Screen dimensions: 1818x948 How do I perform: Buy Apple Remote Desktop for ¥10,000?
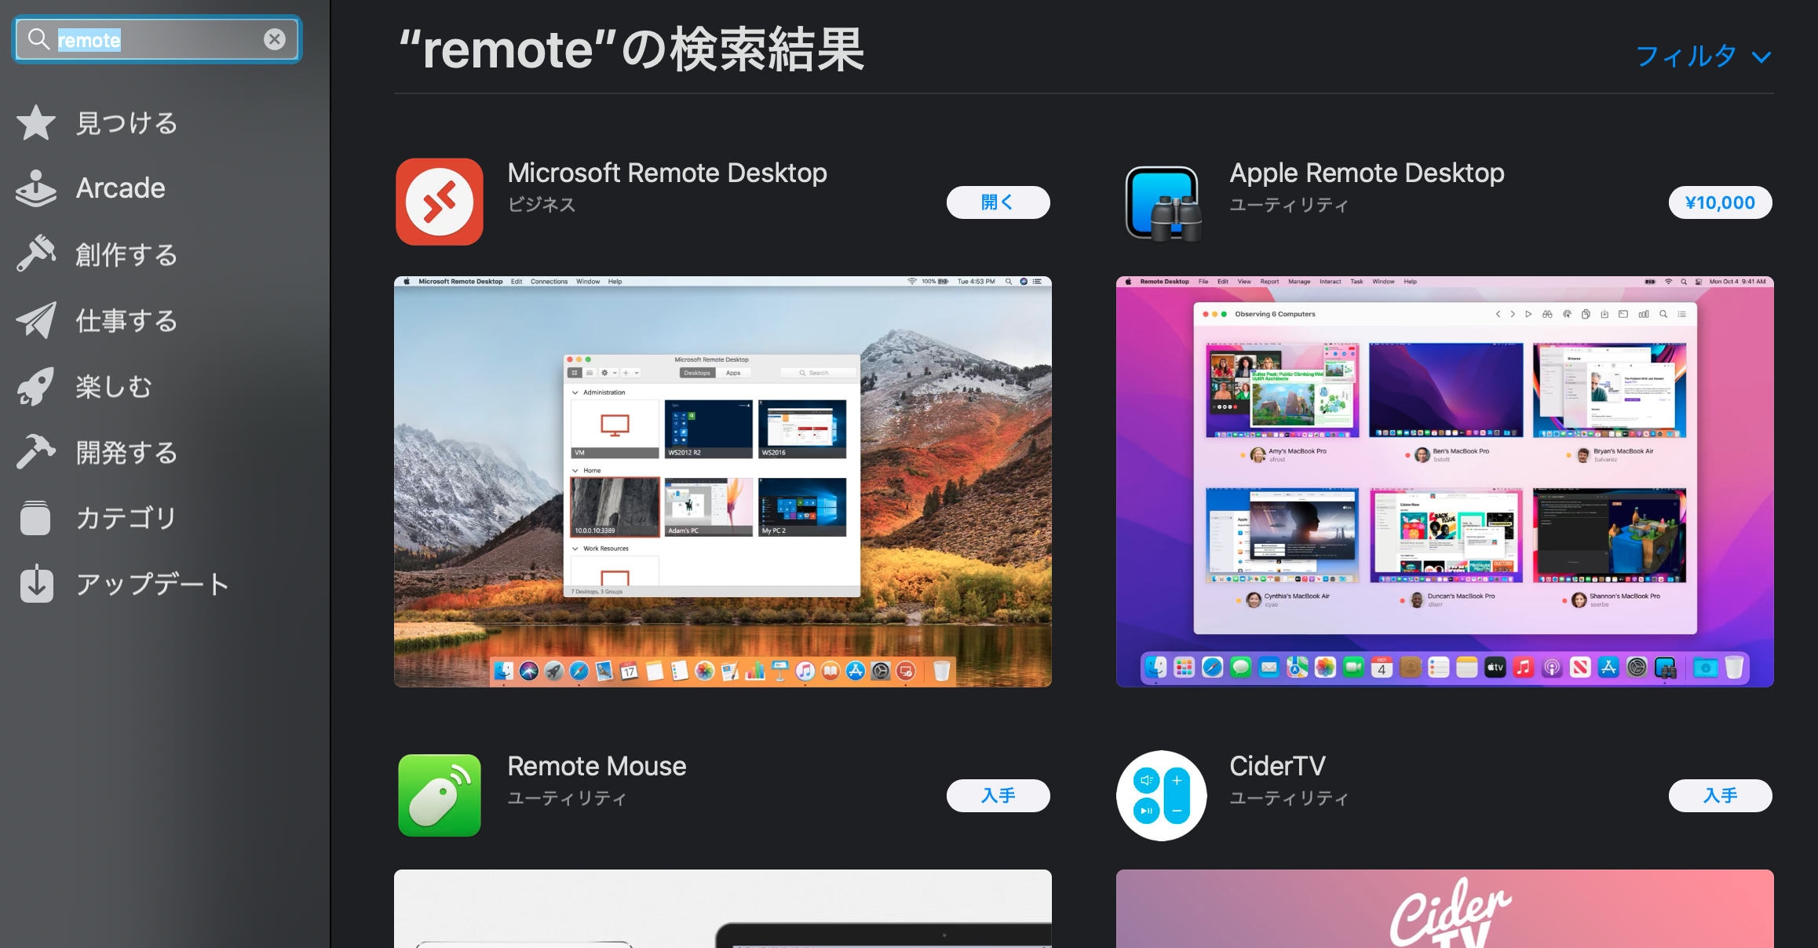1720,202
